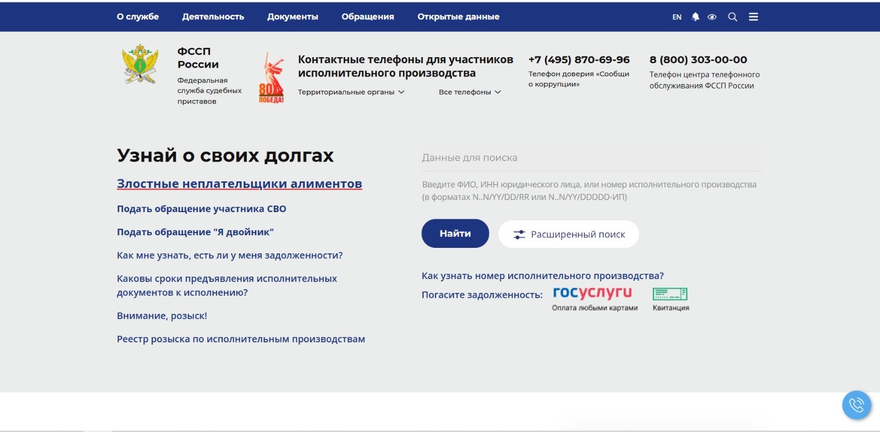
Task: Click Оплата любыми картами caption
Action: (595, 308)
